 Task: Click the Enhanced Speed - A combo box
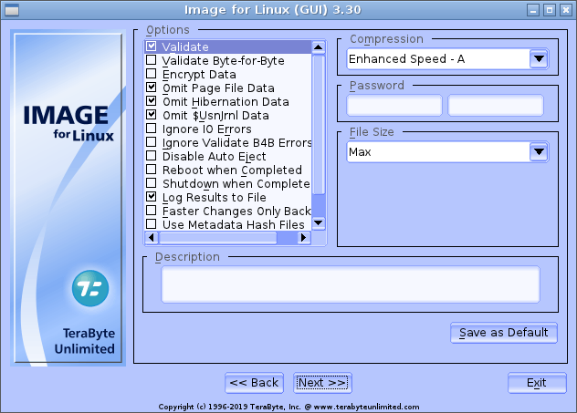(x=447, y=58)
